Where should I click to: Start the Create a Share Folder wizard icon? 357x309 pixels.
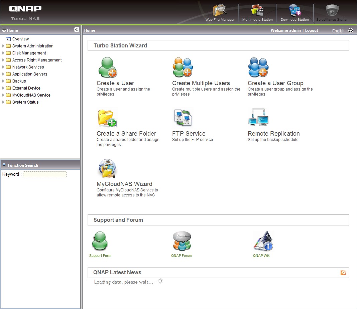[107, 118]
